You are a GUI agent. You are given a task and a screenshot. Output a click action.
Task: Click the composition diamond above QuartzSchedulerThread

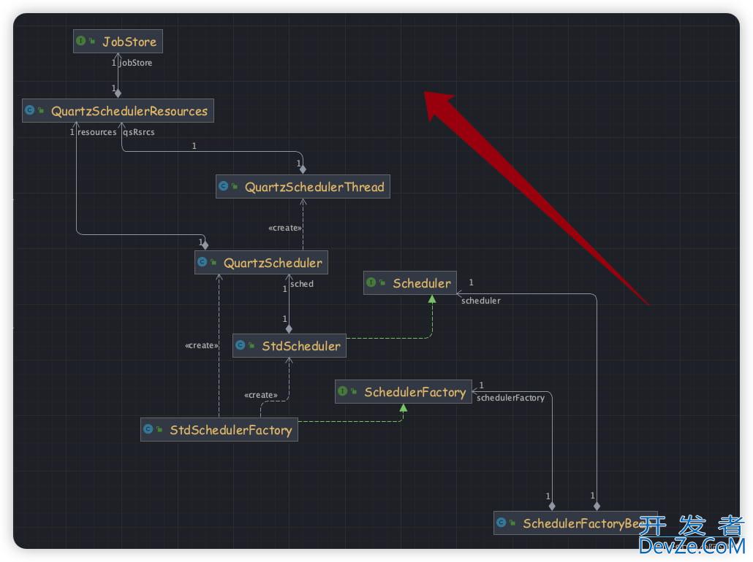coord(303,169)
